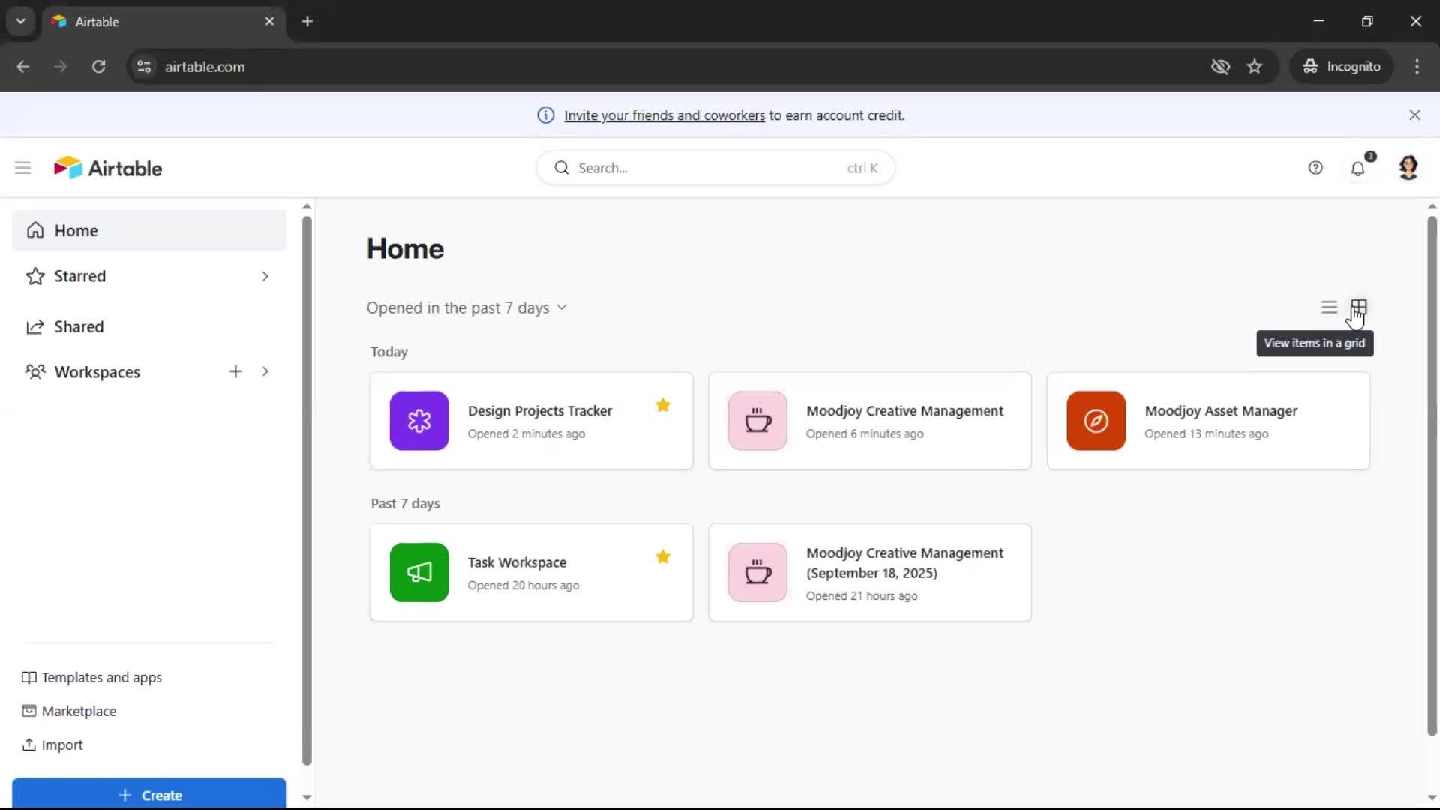Open the tab search dropdown arrow
The width and height of the screenshot is (1440, 810).
click(21, 21)
